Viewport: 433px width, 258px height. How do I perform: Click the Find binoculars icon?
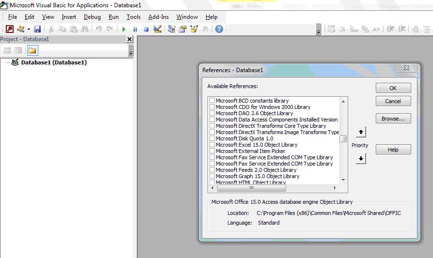point(84,29)
